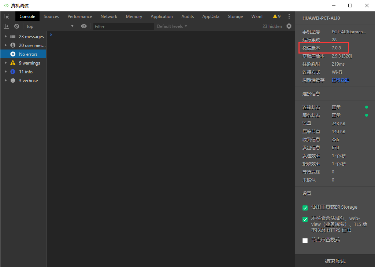Select the Audits tab
Image resolution: width=375 pixels, height=267 pixels.
coord(187,16)
